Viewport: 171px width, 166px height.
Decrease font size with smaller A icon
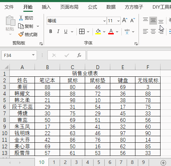coord(133,20)
